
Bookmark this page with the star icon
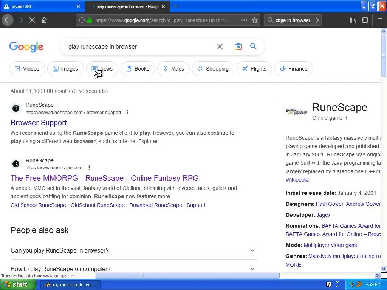pos(255,20)
